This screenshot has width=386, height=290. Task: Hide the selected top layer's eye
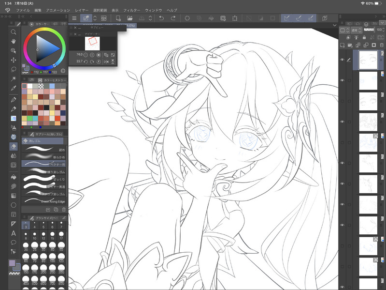[342, 60]
